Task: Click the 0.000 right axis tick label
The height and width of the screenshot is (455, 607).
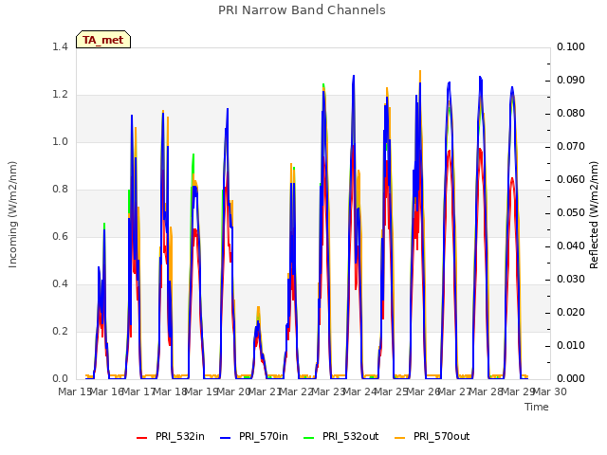Action: (571, 379)
